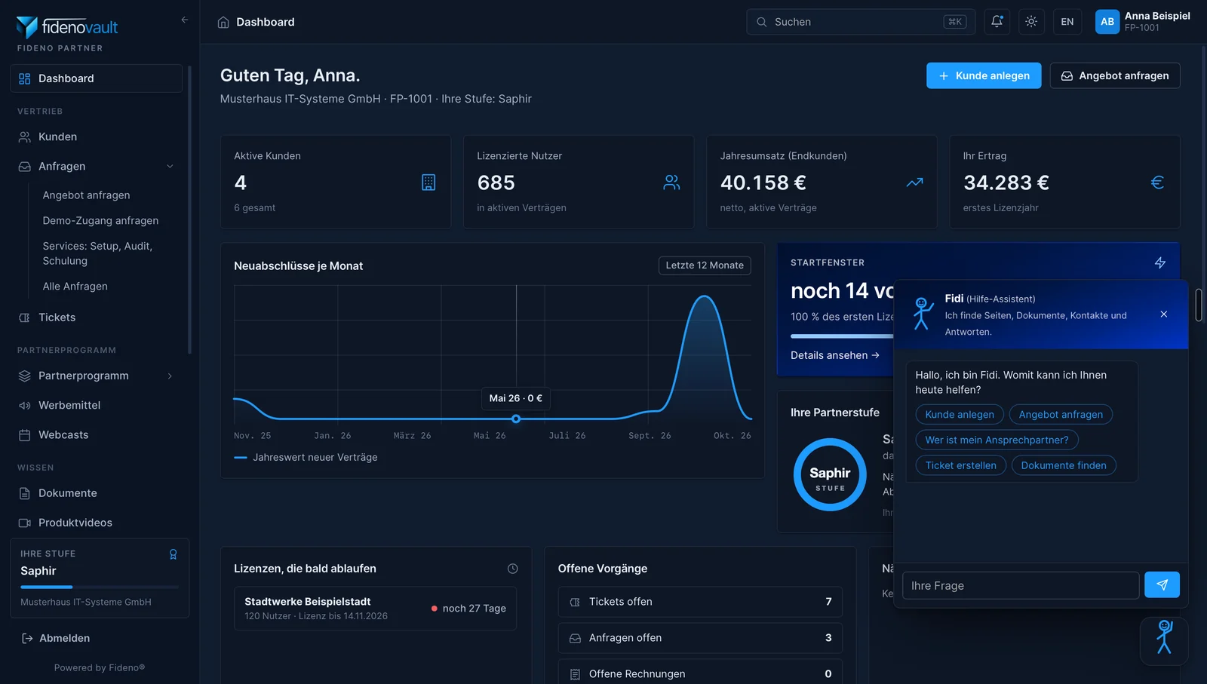Close the Fidi assistant panel
This screenshot has height=684, width=1207.
coord(1164,314)
